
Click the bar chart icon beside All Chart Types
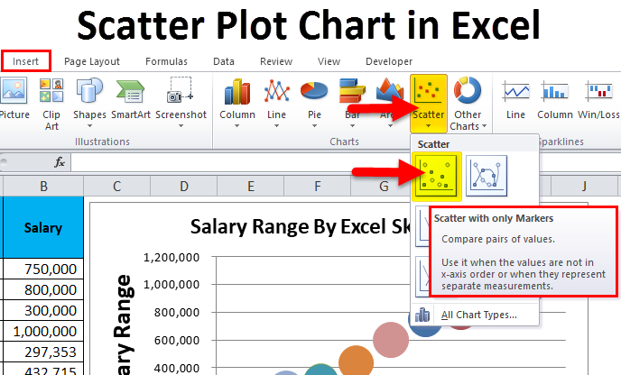click(x=422, y=316)
